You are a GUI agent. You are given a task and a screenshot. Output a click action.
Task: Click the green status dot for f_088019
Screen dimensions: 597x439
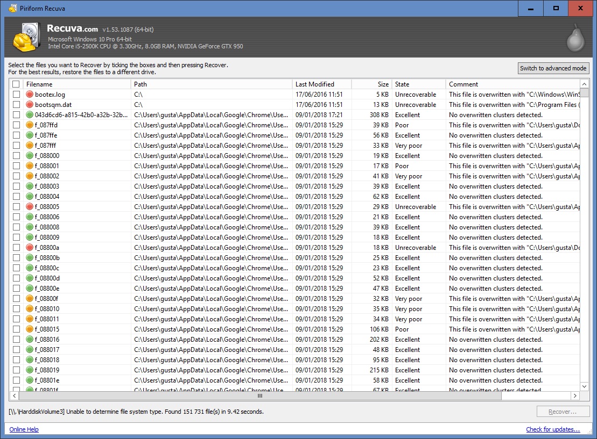30,370
